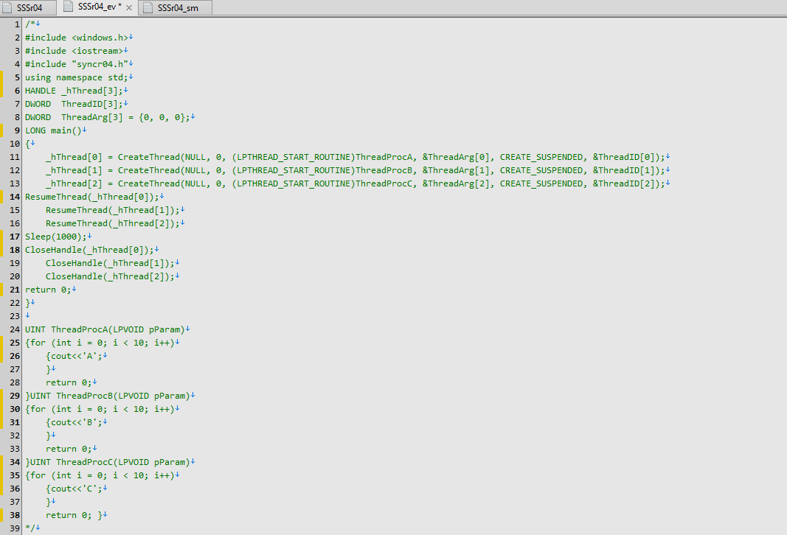This screenshot has width=787, height=535.
Task: Click the orange change marker beside line 38
Action: pos(3,515)
